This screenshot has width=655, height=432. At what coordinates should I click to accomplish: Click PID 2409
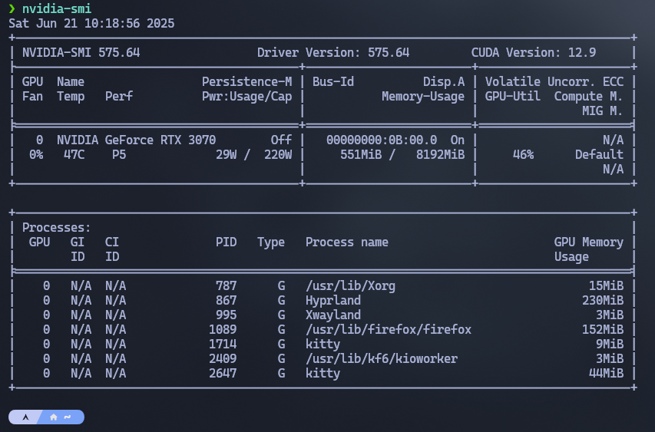[x=223, y=359]
